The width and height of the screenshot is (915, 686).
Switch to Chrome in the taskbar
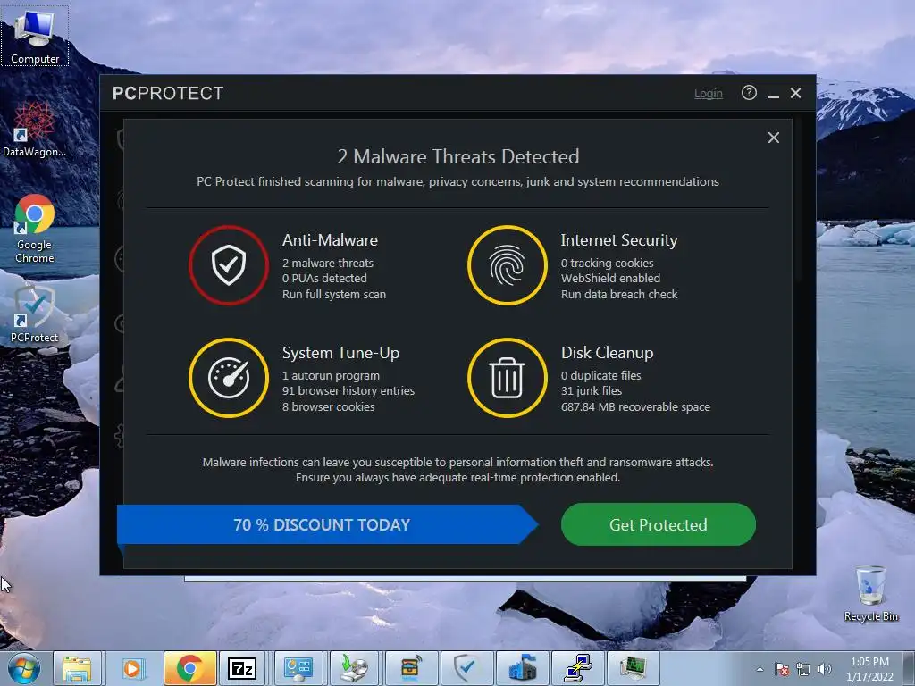coord(189,668)
